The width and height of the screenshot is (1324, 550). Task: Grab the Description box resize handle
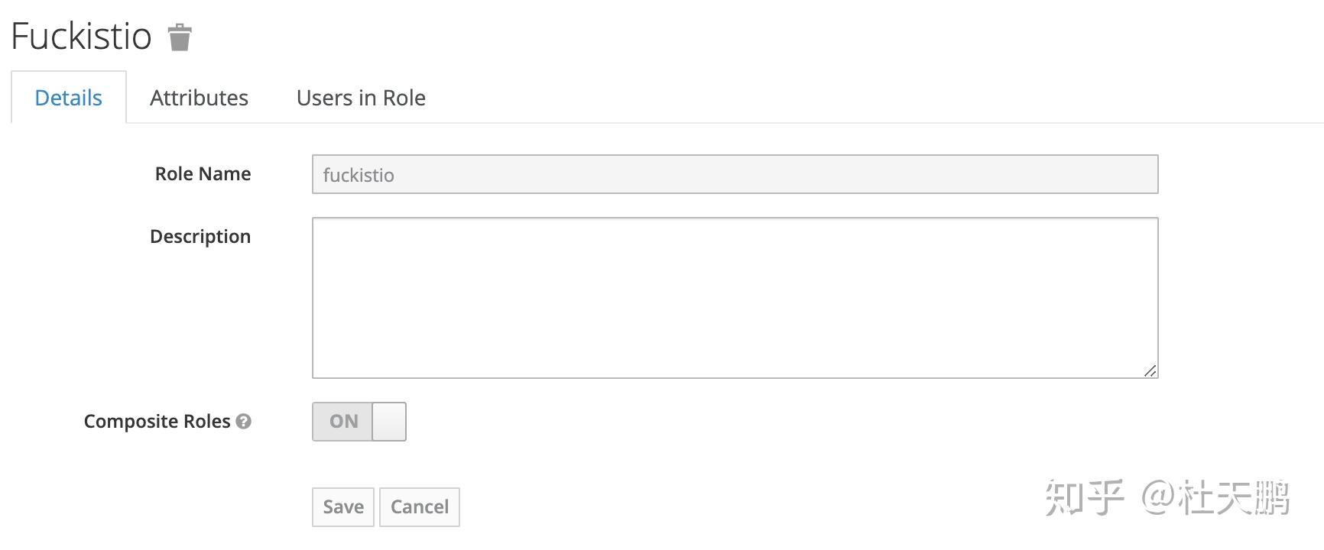point(1150,370)
